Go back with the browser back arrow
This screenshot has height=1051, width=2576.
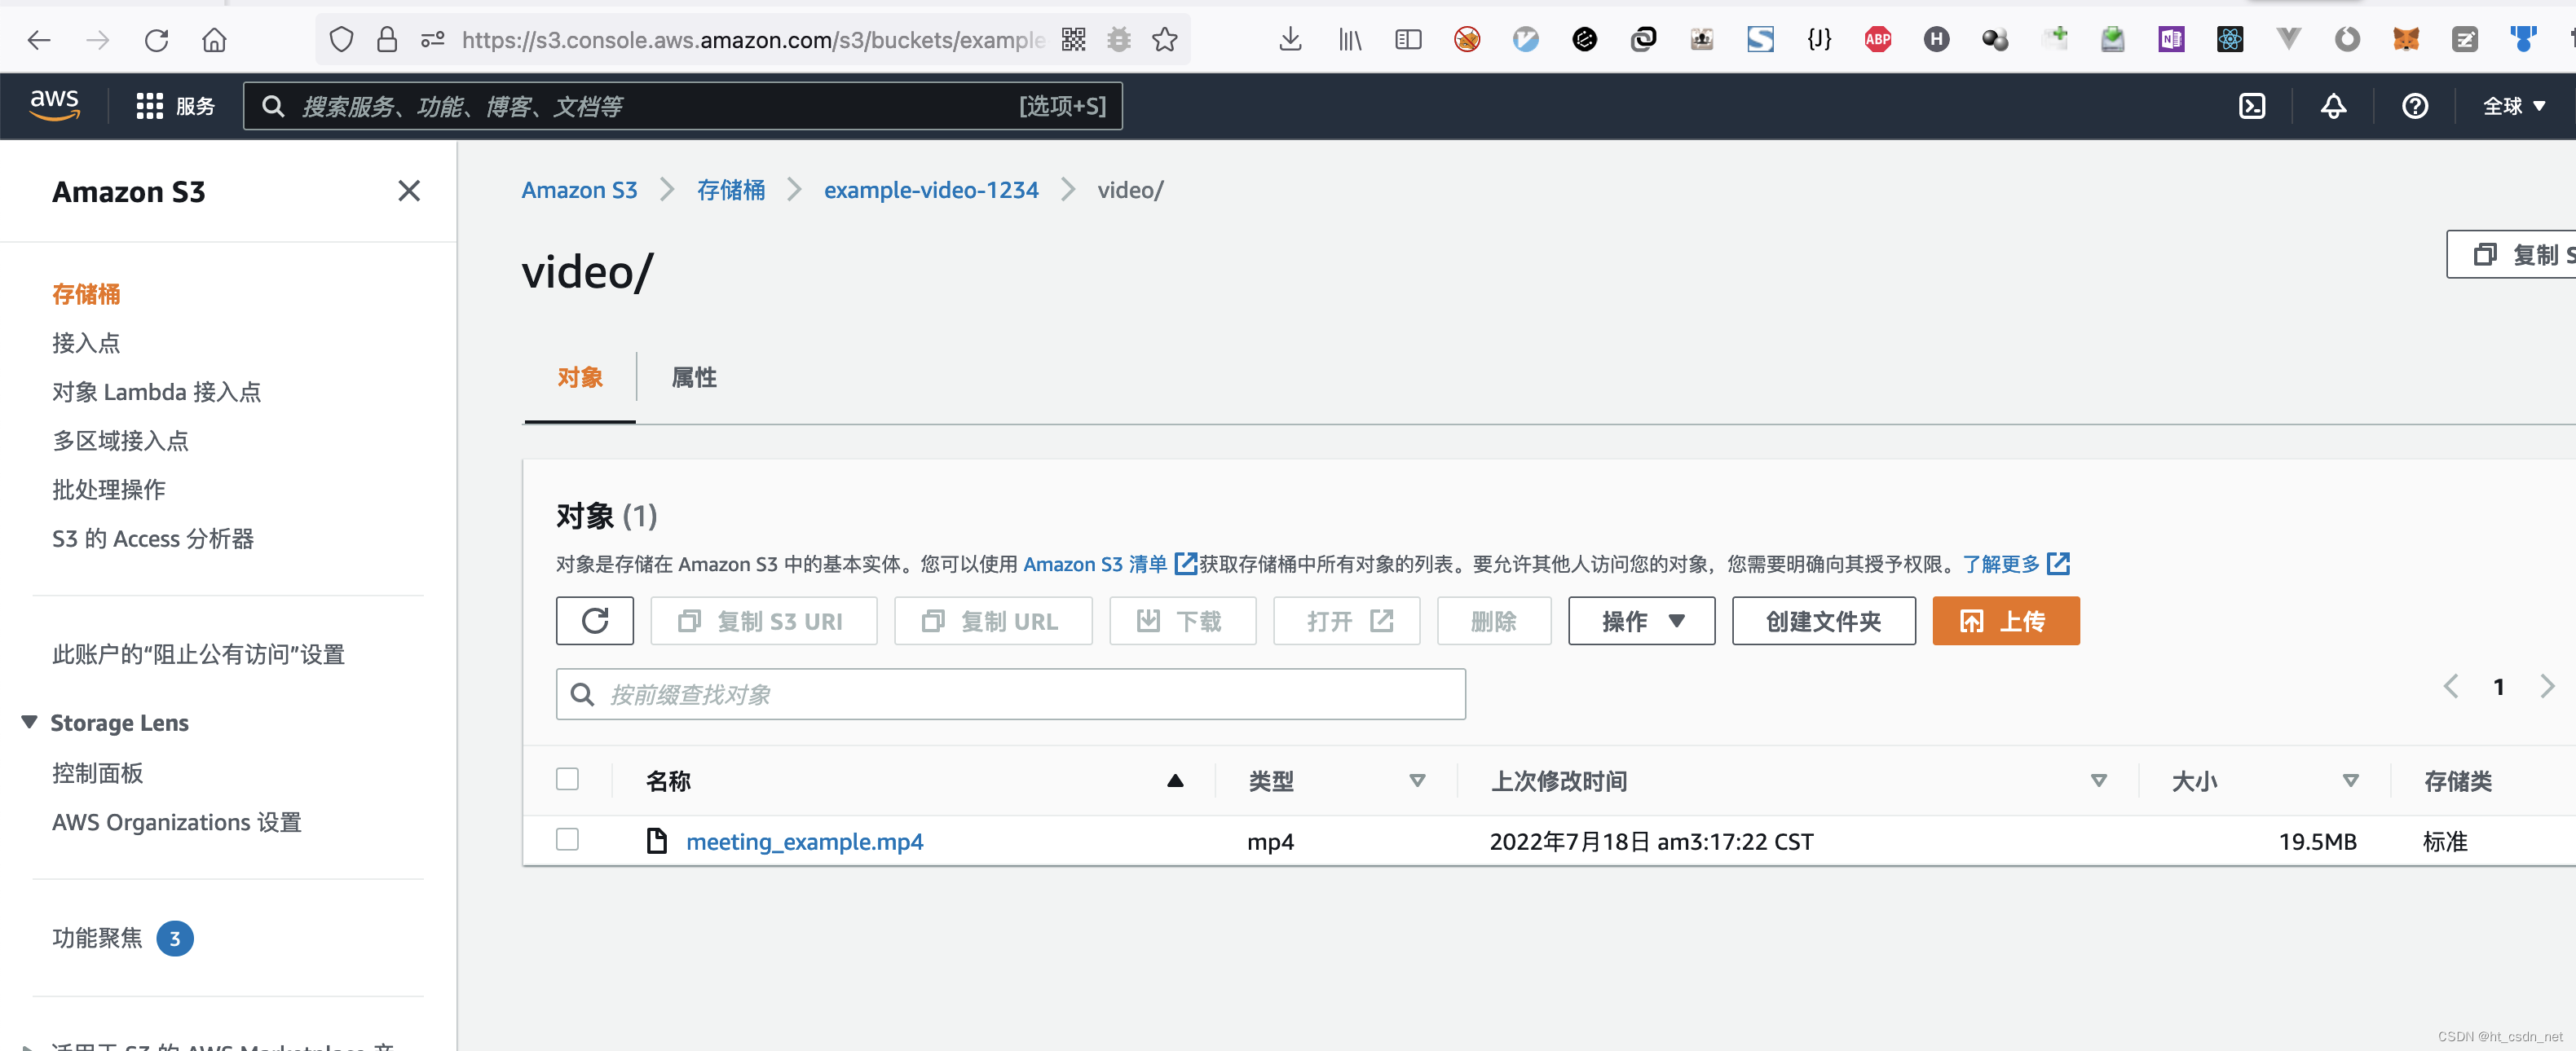point(39,40)
